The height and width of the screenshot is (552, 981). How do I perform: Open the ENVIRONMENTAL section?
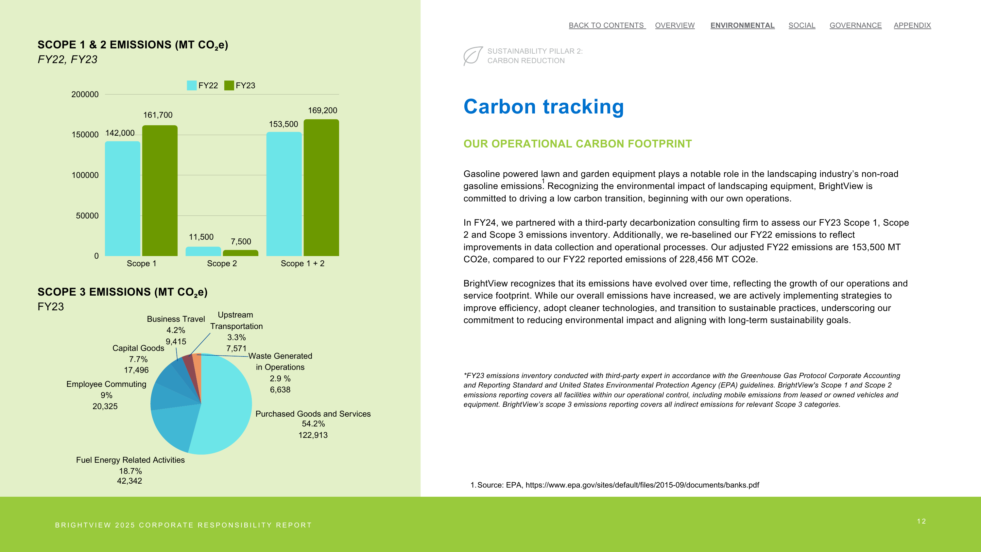tap(742, 25)
